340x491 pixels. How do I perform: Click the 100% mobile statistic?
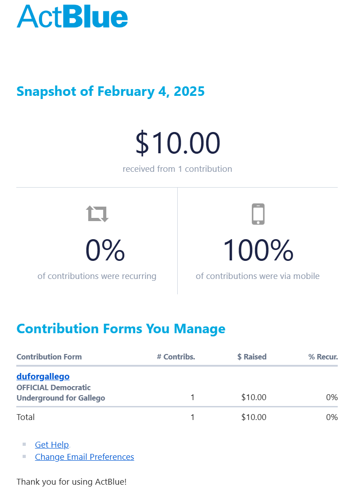click(x=258, y=250)
